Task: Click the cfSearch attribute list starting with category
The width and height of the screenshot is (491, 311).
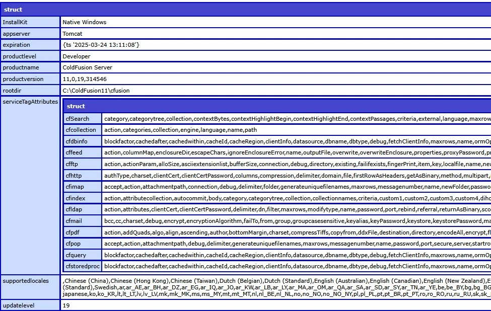Action: (297, 119)
